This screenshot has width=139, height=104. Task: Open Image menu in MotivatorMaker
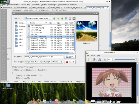point(93,55)
